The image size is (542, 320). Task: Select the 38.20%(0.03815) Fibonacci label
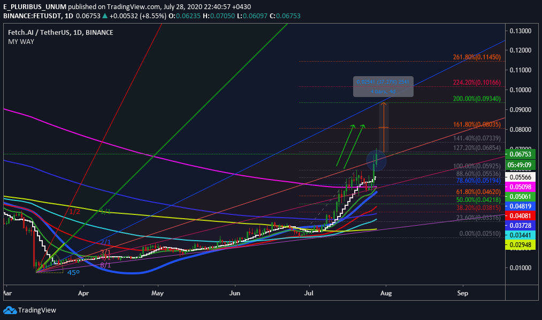tap(478, 208)
